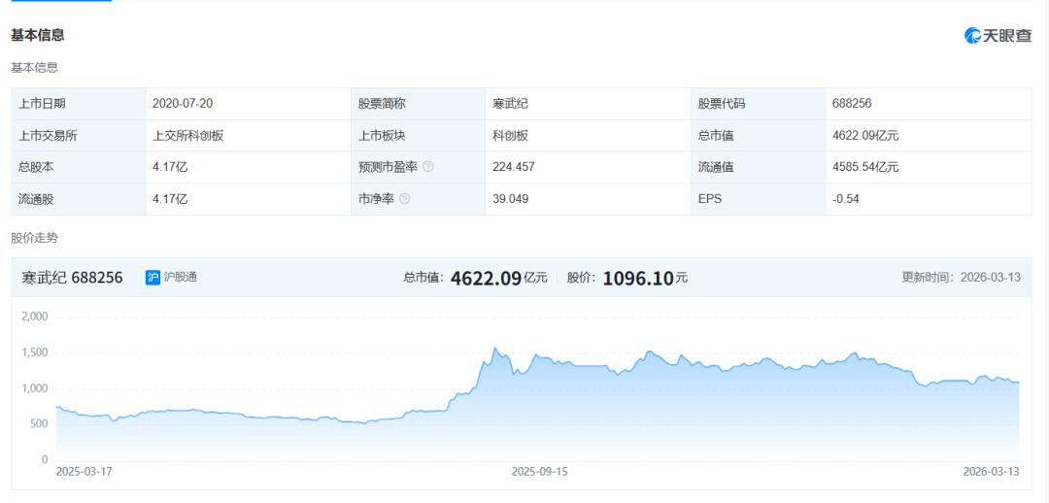Select the 科创板 value cell
This screenshot has height=503, width=1049.
[x=589, y=136]
